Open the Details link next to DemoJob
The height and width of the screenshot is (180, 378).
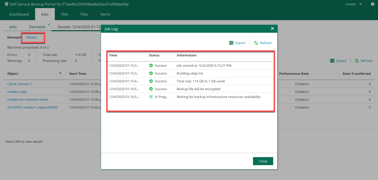pos(32,37)
